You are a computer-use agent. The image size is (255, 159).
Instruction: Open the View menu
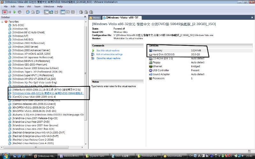[x=21, y=6]
